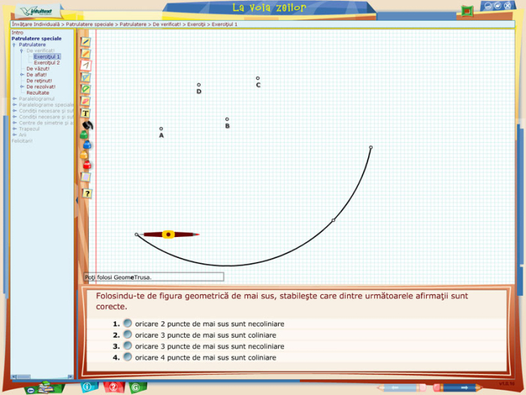
Task: Select the set square triangle tool
Action: pyautogui.click(x=86, y=77)
